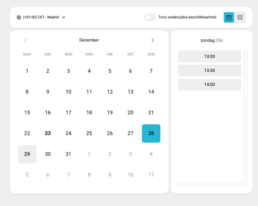Enable 'Toon wederzijdse beschikbaarheid' toggle
Image resolution: width=258 pixels, height=206 pixels.
click(x=150, y=17)
